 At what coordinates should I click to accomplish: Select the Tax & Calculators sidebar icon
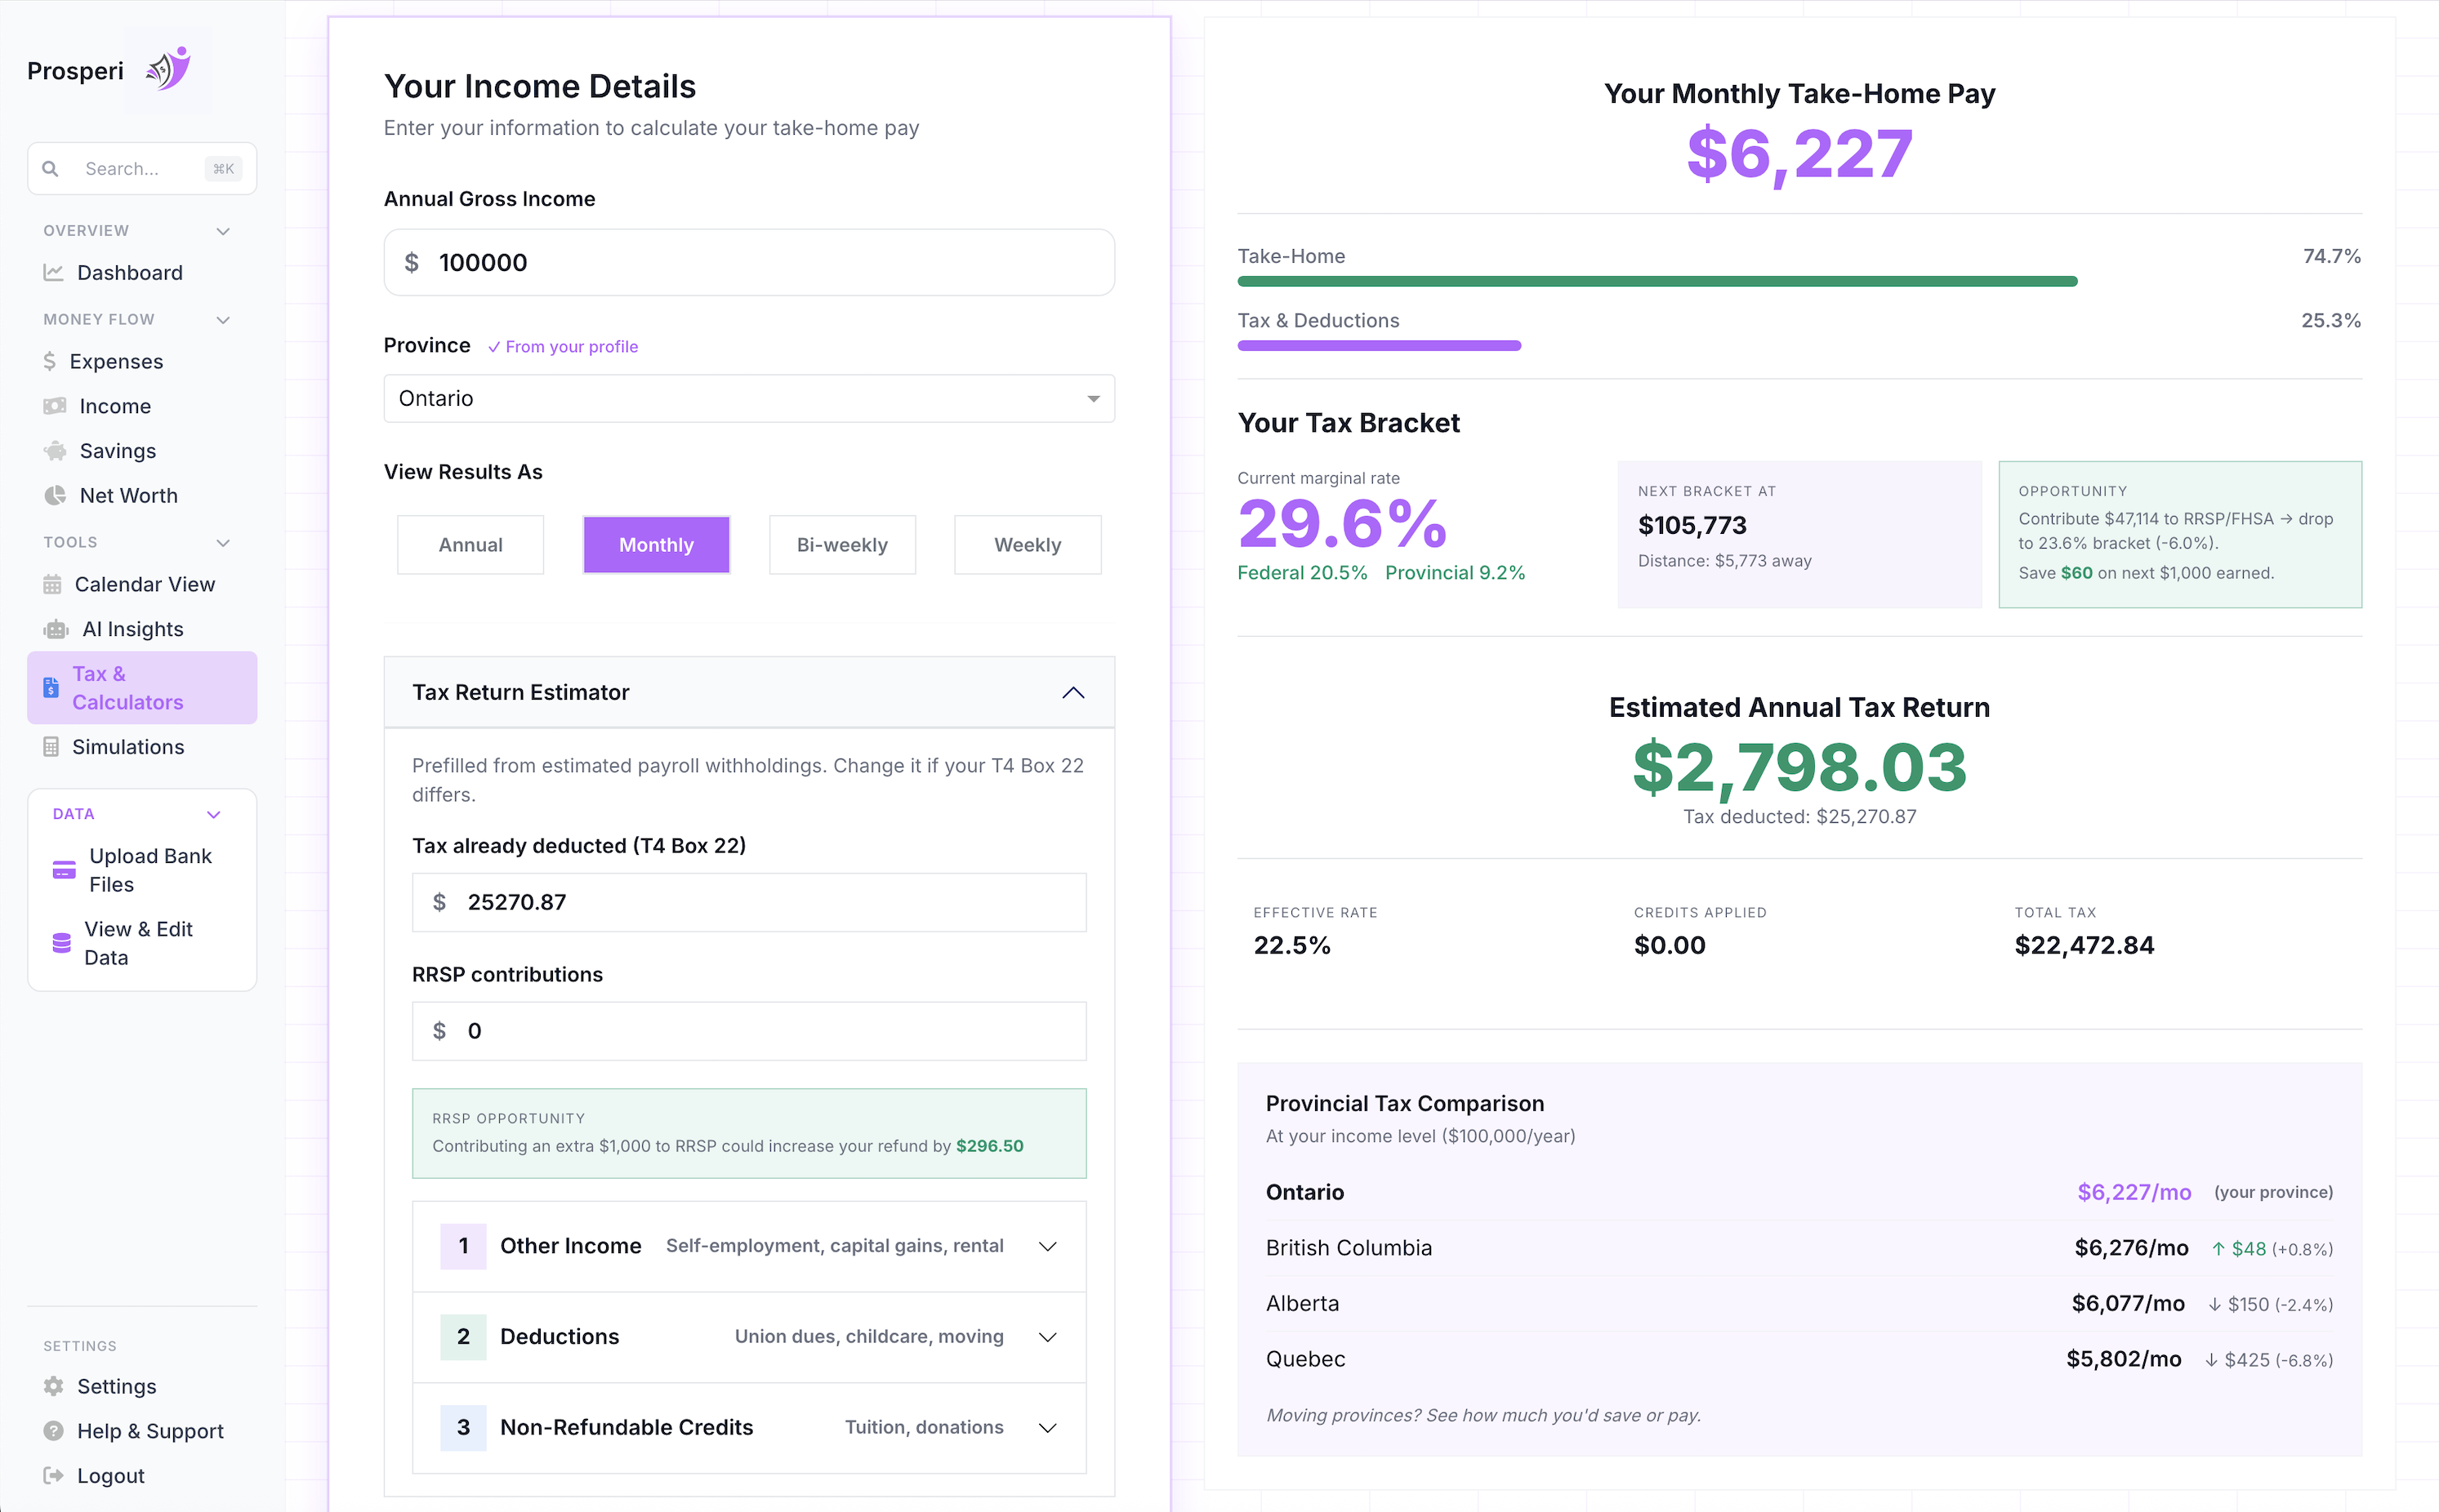pyautogui.click(x=51, y=687)
